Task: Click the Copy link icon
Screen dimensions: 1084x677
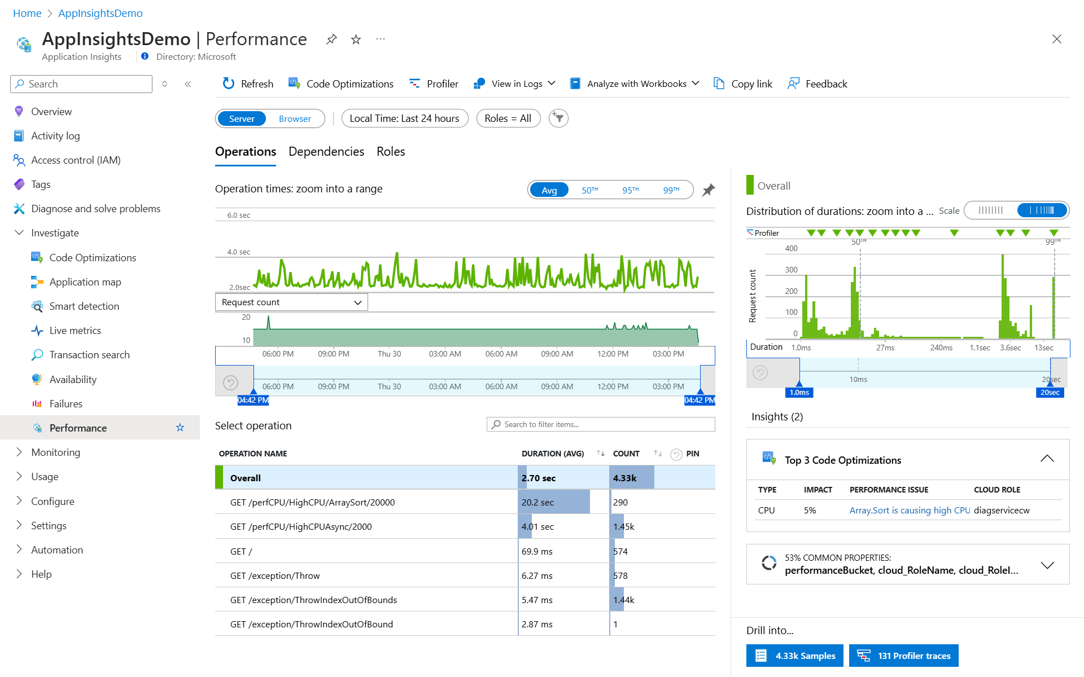Action: pyautogui.click(x=719, y=83)
